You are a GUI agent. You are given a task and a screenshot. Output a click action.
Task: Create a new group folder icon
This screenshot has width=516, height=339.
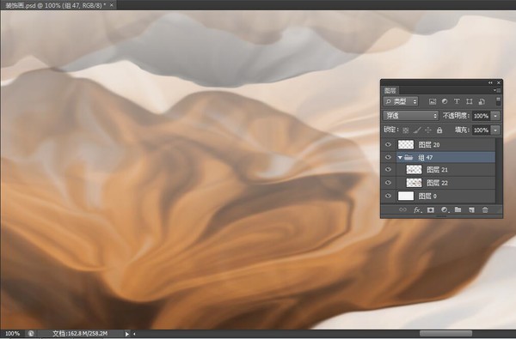pyautogui.click(x=458, y=209)
